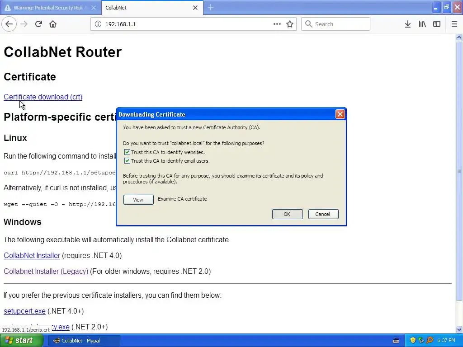Open the browser home page
Viewport: 463px width, 347px height.
point(53,24)
